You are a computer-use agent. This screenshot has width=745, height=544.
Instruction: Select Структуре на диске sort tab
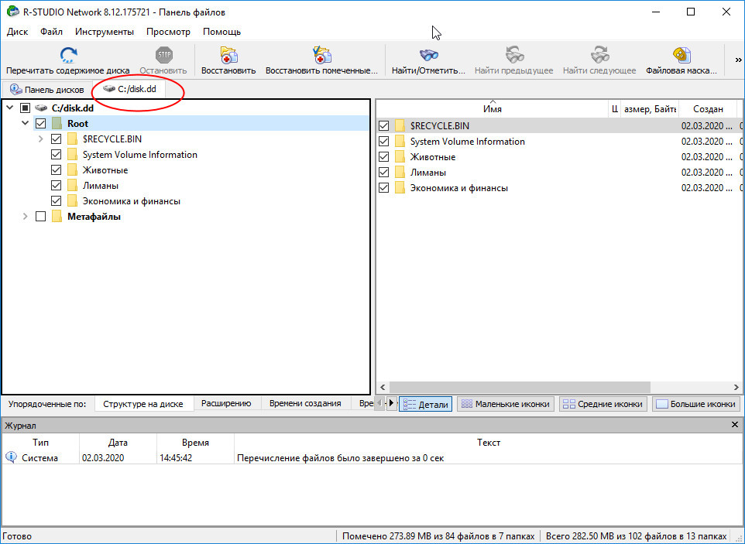pyautogui.click(x=143, y=404)
